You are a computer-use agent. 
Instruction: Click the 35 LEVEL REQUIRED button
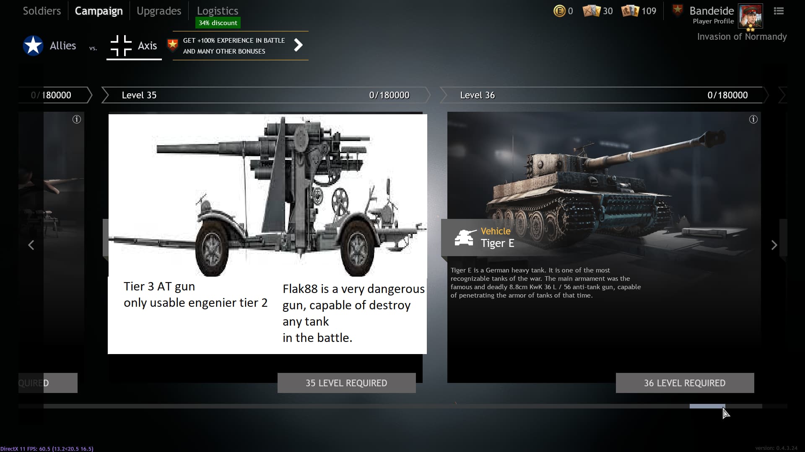(x=346, y=383)
